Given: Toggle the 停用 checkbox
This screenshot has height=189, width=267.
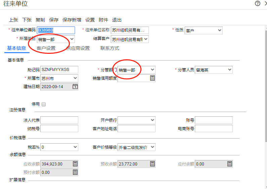Looking at the screenshot, I should pos(44,104).
